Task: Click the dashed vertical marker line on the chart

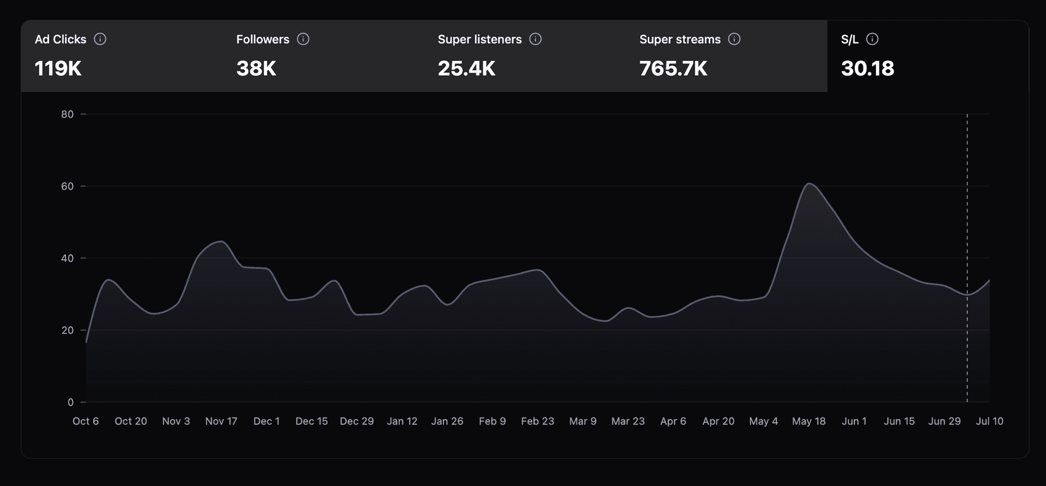Action: 968,258
